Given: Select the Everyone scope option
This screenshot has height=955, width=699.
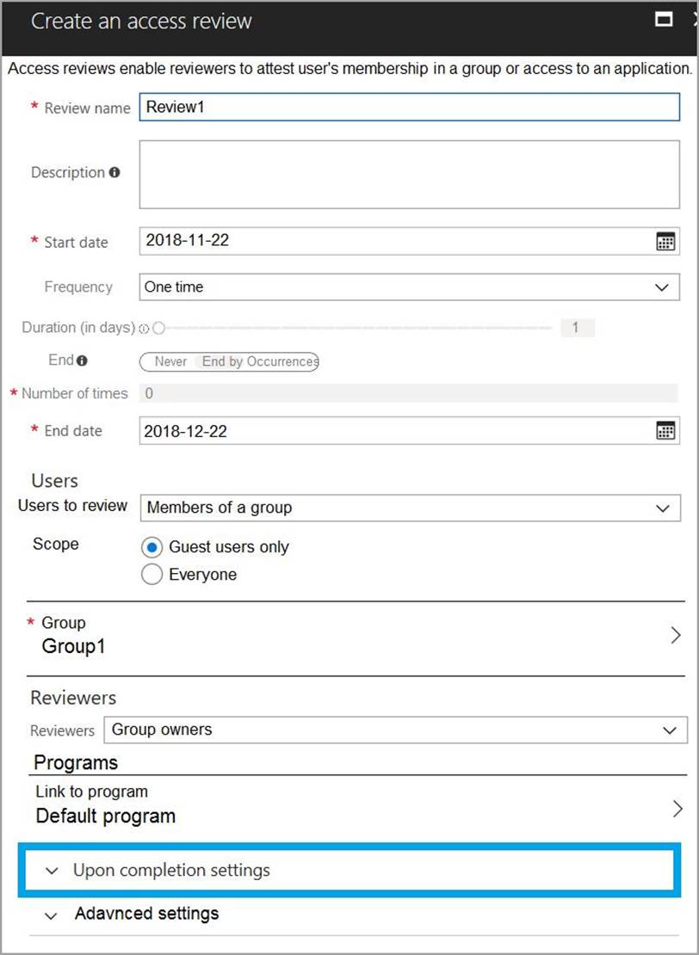Looking at the screenshot, I should pos(152,575).
